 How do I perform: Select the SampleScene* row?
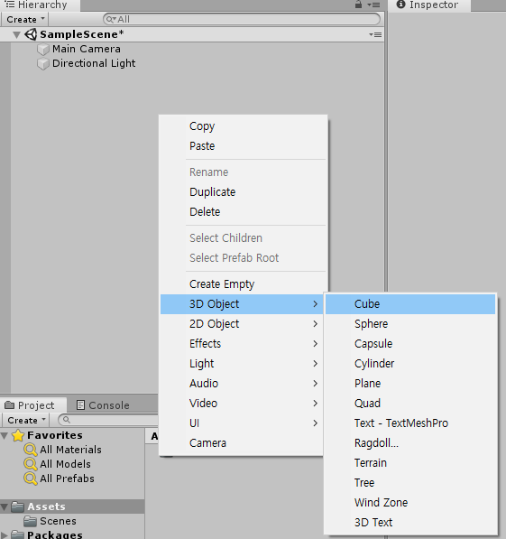pos(192,34)
